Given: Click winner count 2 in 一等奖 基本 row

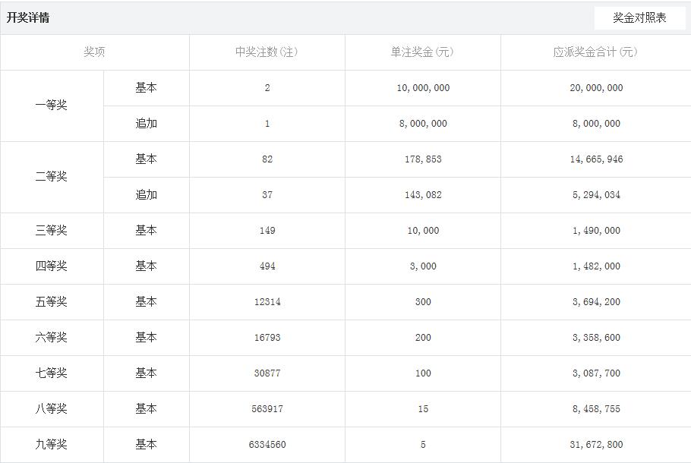Looking at the screenshot, I should (267, 87).
